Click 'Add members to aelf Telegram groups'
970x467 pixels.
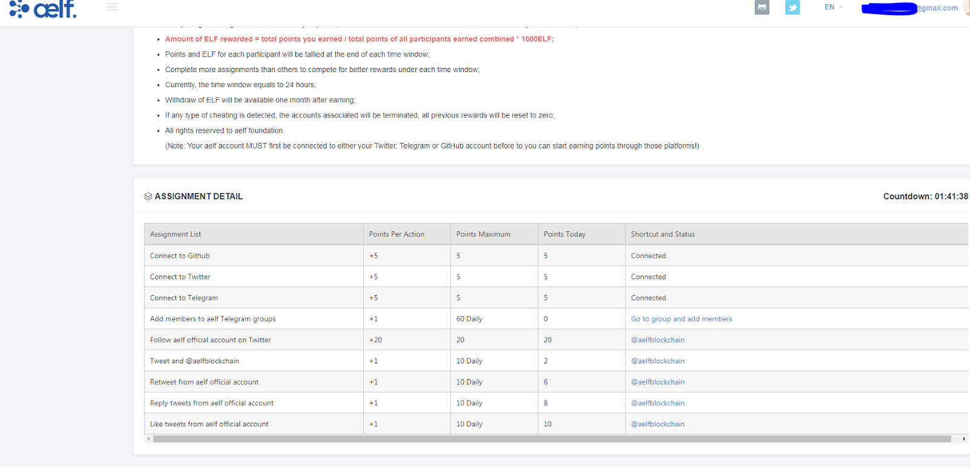click(x=213, y=319)
